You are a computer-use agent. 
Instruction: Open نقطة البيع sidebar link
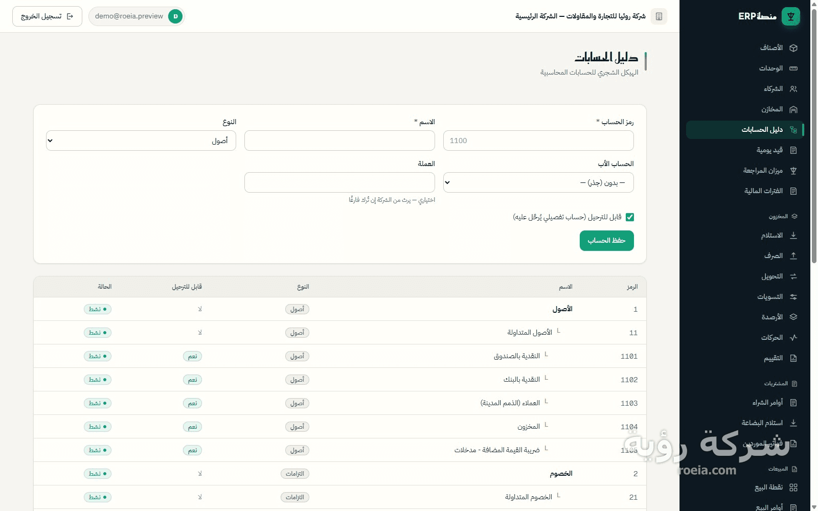[745, 487]
